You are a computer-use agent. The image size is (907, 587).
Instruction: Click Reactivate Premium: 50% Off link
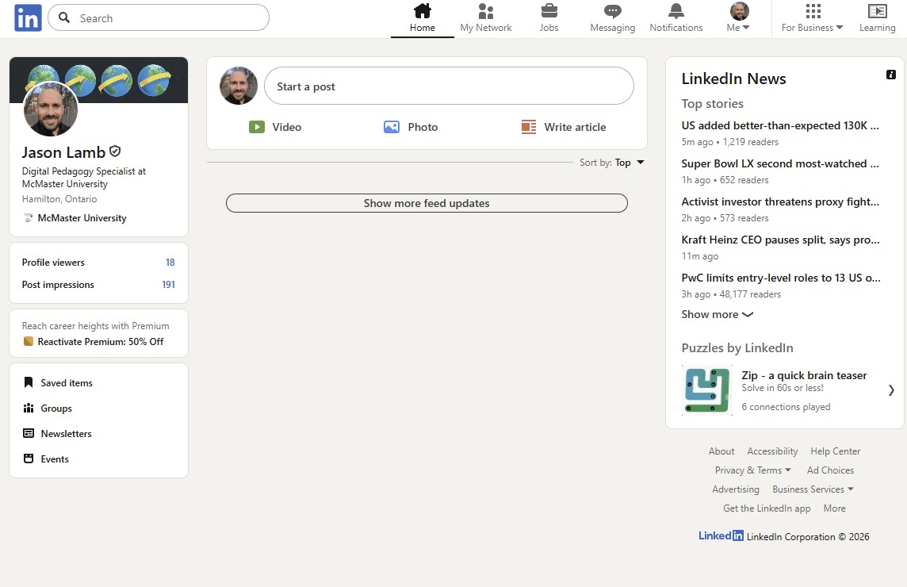[100, 342]
